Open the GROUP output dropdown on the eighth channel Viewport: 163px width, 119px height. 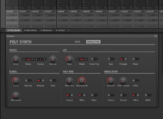101,11
